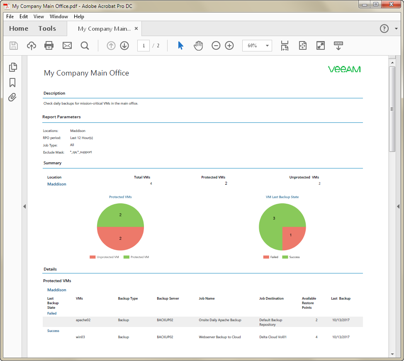Go to next page arrow
Image resolution: width=404 pixels, height=361 pixels.
(x=124, y=46)
